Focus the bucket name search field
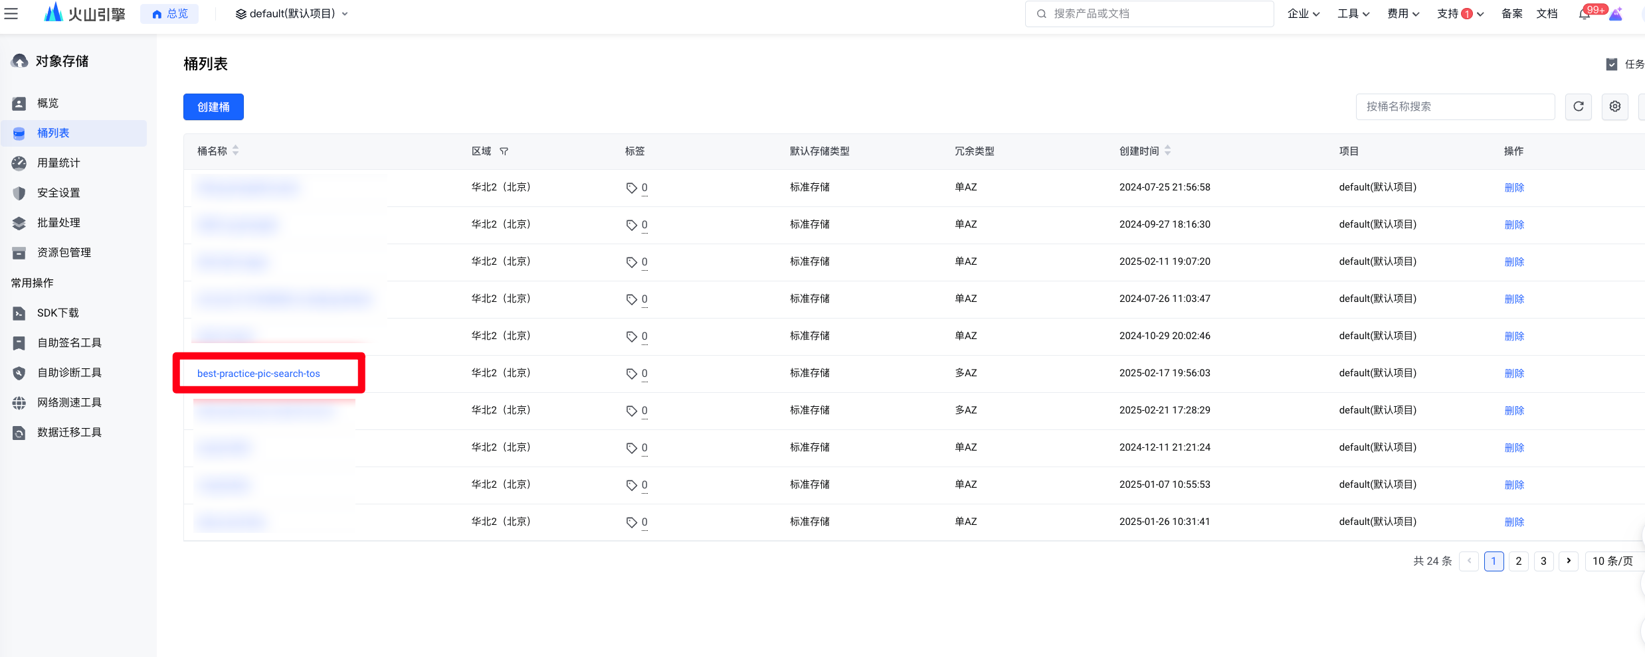Image resolution: width=1645 pixels, height=657 pixels. click(1455, 106)
